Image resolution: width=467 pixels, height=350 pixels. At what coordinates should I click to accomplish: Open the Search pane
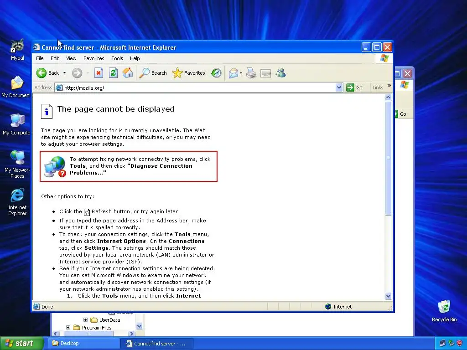pyautogui.click(x=153, y=73)
